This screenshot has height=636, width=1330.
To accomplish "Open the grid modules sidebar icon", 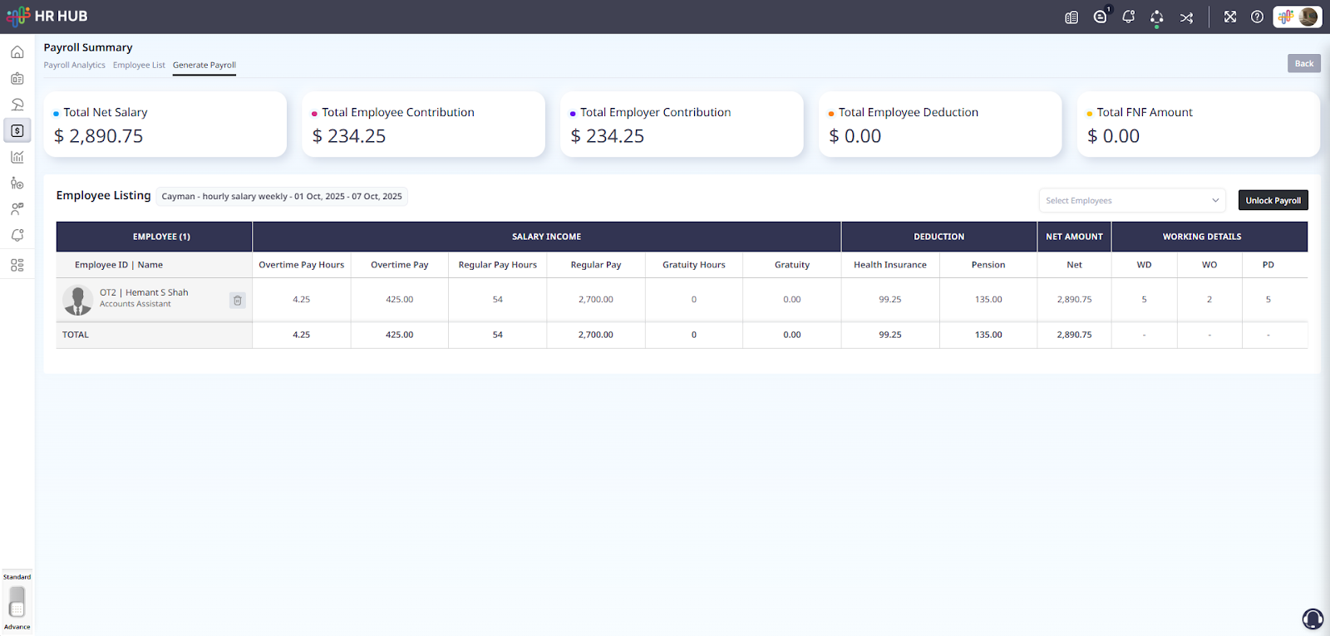I will point(17,265).
